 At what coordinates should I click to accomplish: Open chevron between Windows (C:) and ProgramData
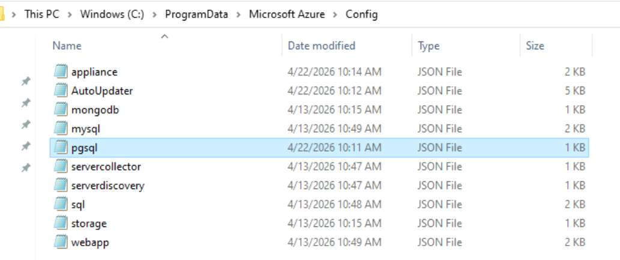coord(155,14)
